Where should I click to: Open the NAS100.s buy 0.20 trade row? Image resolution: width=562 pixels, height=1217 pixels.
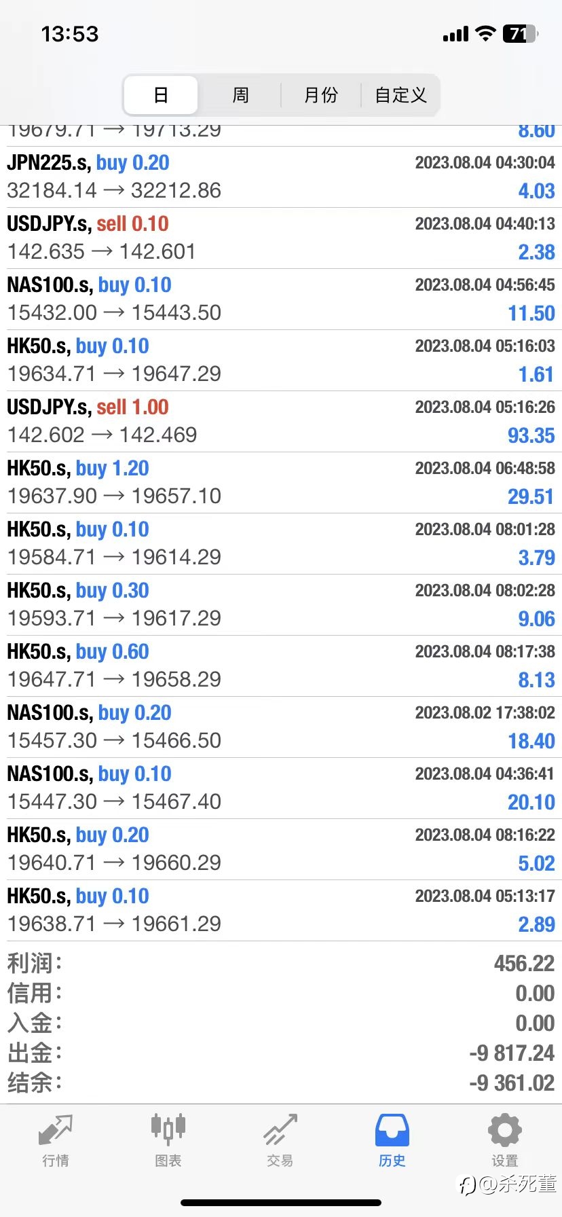pos(281,727)
